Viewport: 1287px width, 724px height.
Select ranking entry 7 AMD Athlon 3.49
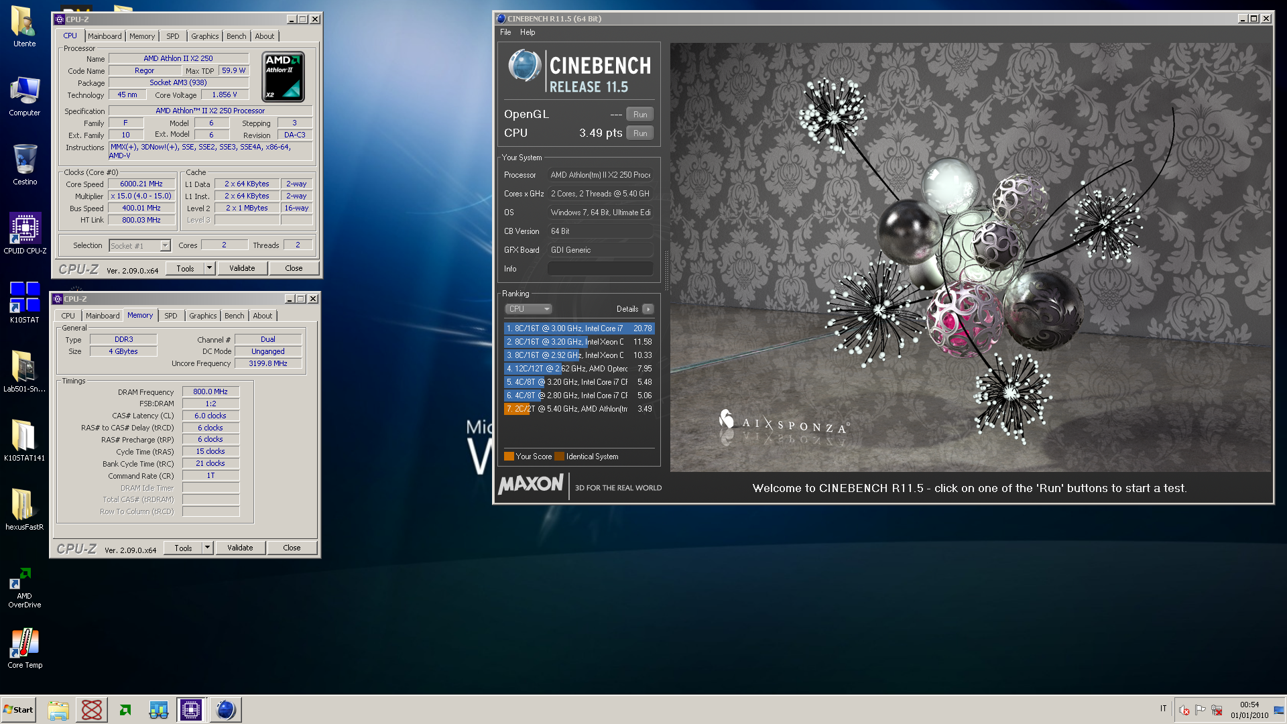pos(578,409)
